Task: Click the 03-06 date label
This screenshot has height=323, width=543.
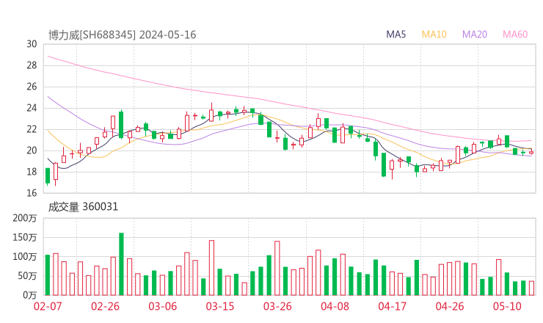Action: point(162,306)
